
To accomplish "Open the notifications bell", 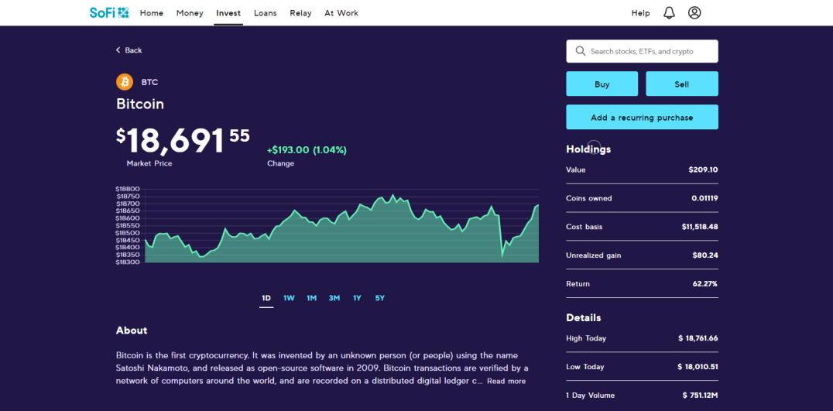I will [x=670, y=12].
